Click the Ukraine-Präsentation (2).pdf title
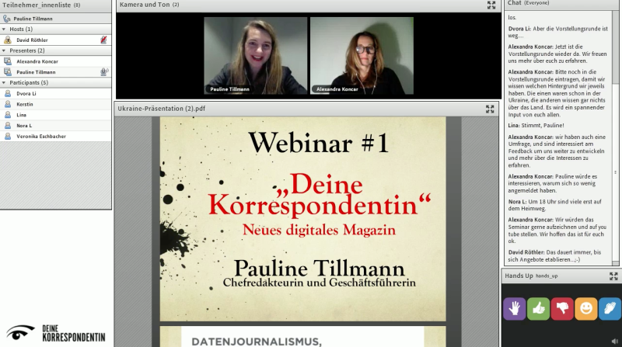This screenshot has width=622, height=347. [162, 109]
